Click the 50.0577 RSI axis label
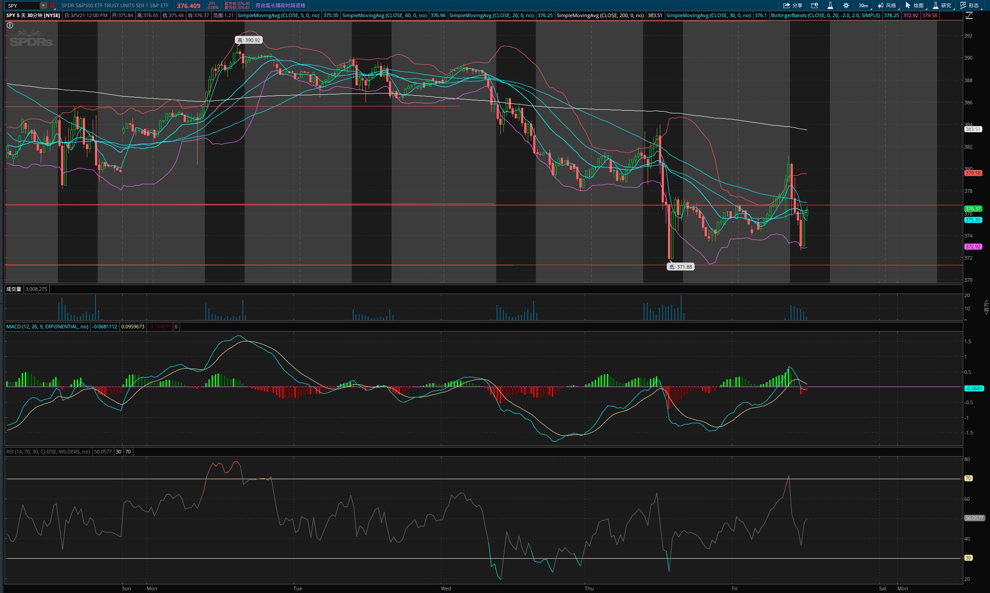Viewport: 990px width, 593px height. pyautogui.click(x=975, y=518)
